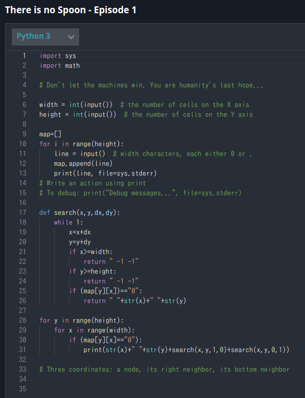Screen dimensions: 305x398
Task: Click line number 17 in the gutter
Action: coord(23,212)
